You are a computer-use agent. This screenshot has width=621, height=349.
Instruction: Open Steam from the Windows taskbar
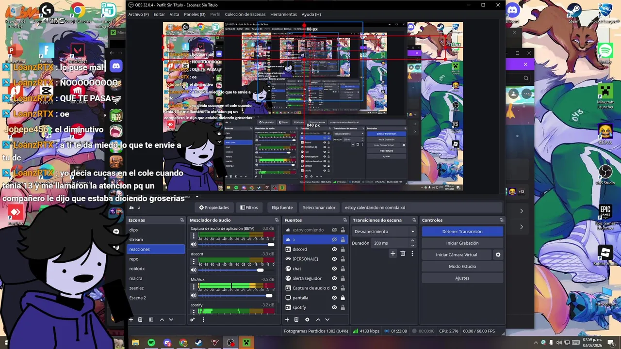pyautogui.click(x=198, y=343)
